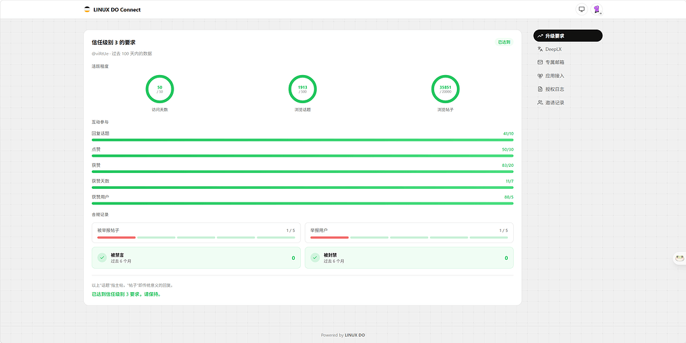
Task: Click the 获赞天数 progress bar
Action: pos(303,188)
